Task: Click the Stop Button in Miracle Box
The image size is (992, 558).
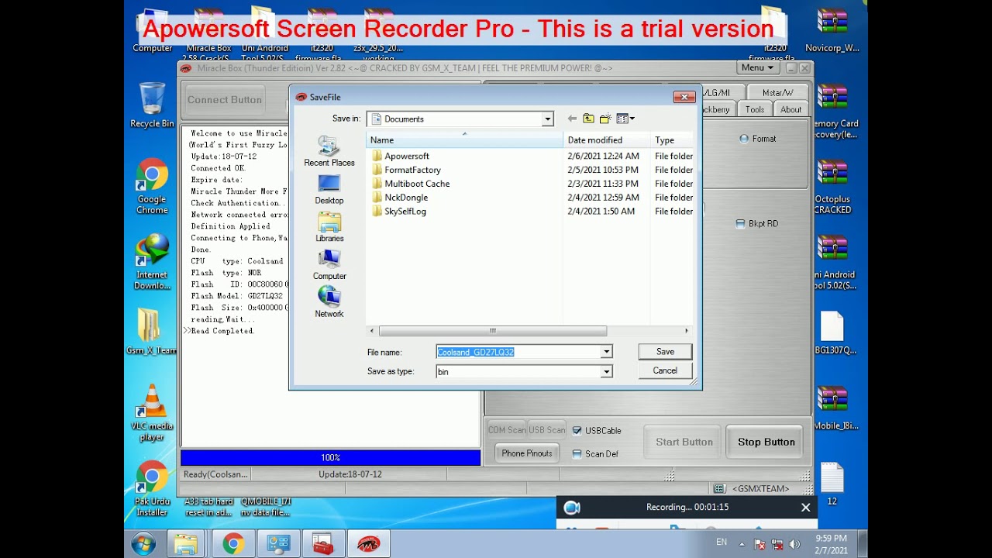Action: tap(766, 442)
